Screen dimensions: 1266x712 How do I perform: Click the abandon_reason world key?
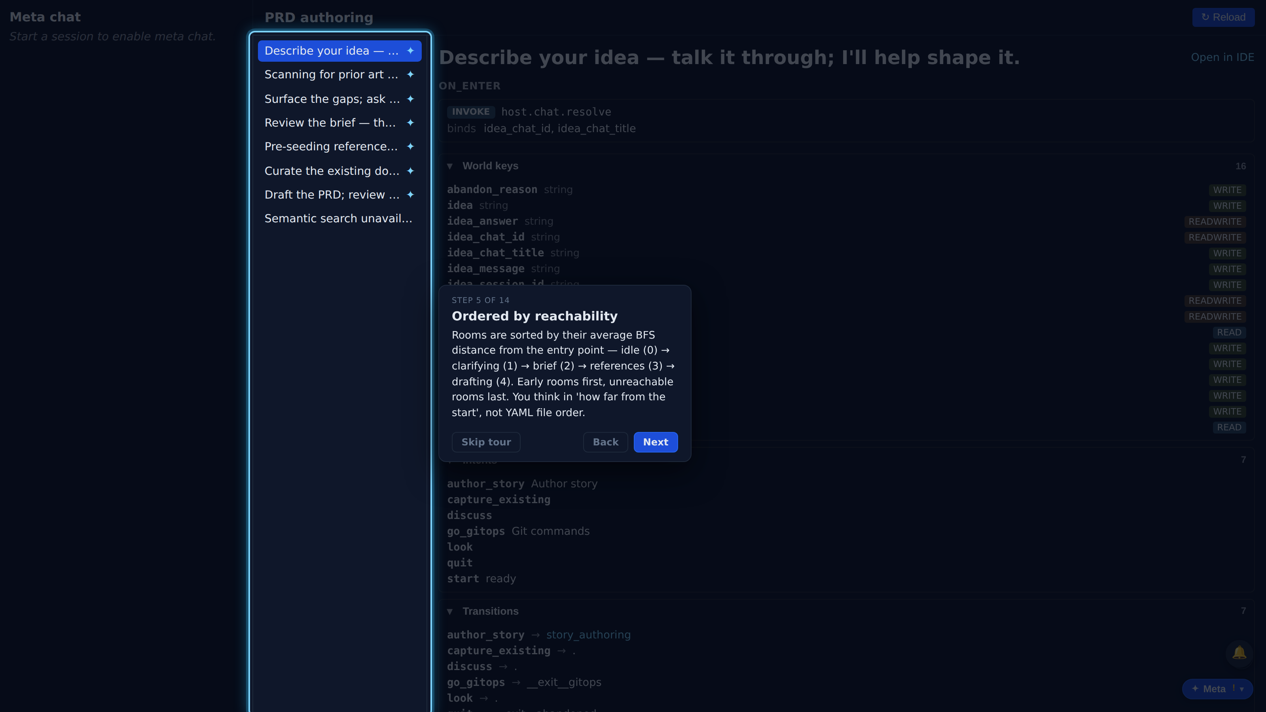[x=492, y=190]
